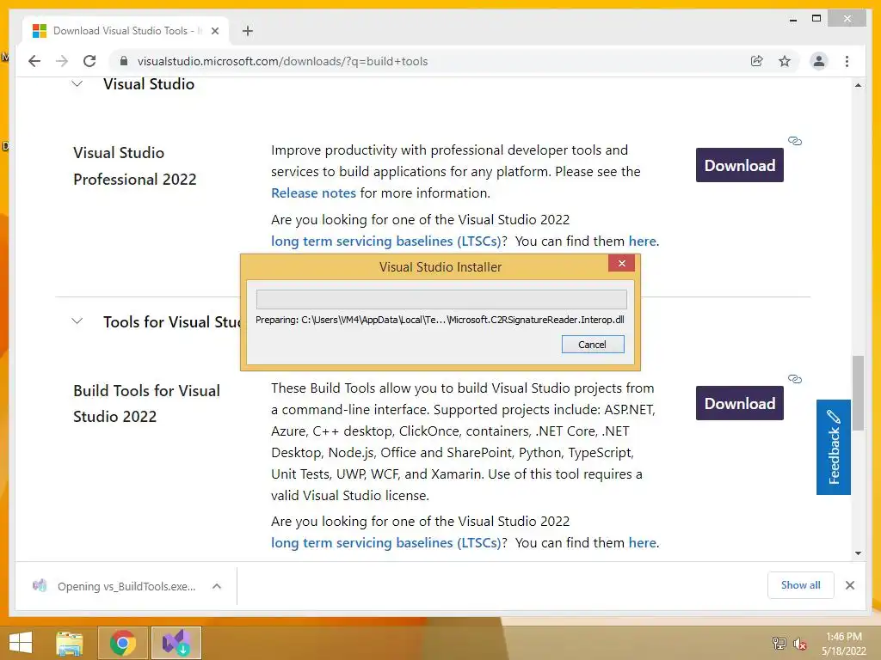
Task: Bookmark this page with the star
Action: (785, 61)
